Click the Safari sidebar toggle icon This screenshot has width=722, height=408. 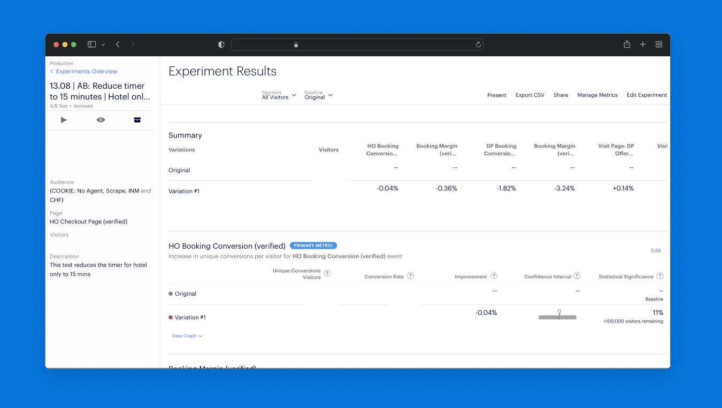(92, 44)
